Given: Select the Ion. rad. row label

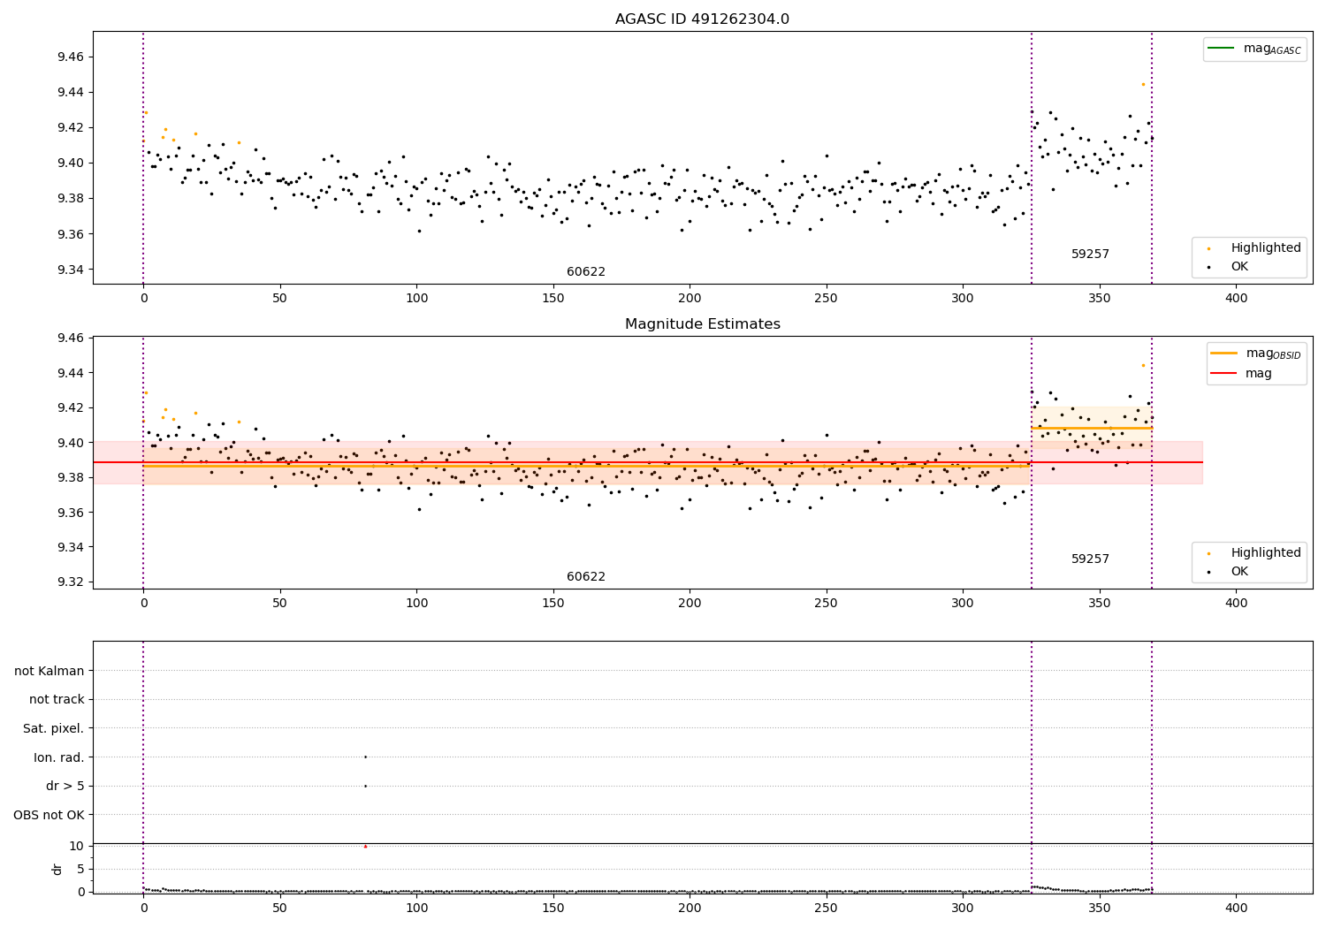Looking at the screenshot, I should coord(59,757).
